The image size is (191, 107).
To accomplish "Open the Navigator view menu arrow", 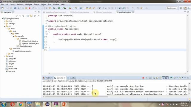I will click(x=39, y=16).
